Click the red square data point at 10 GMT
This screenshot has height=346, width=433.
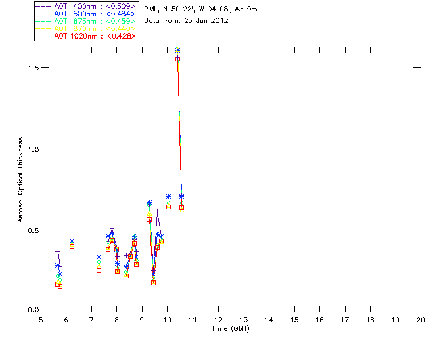(168, 207)
